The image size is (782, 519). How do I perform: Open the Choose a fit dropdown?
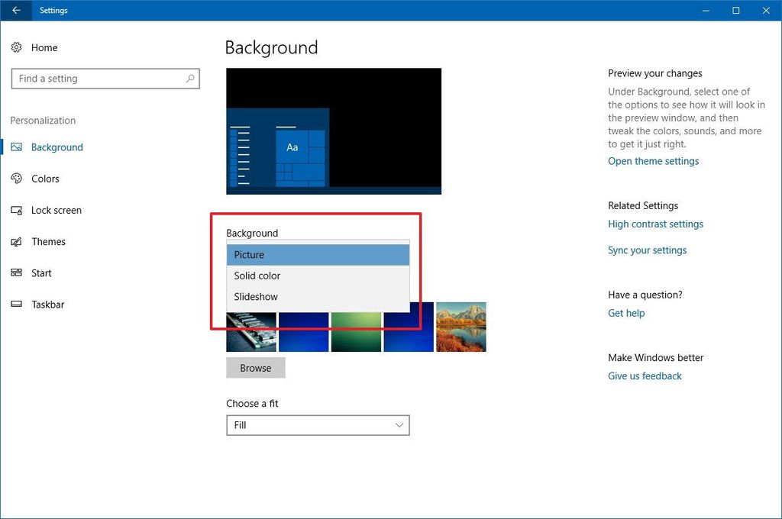318,425
